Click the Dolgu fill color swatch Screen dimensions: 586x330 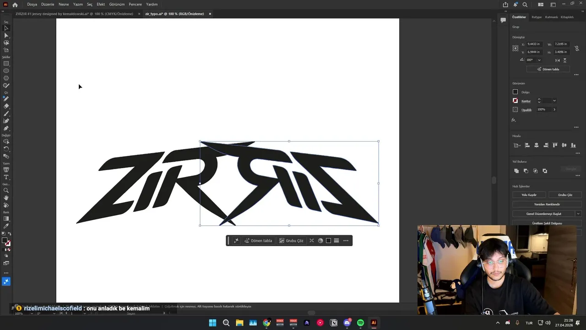[515, 92]
